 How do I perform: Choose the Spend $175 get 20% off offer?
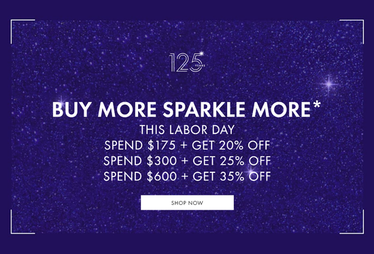click(x=187, y=145)
